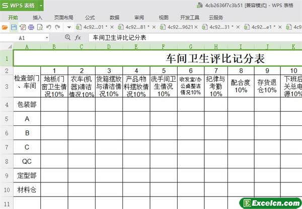Image resolution: width=302 pixels, height=209 pixels.
Task: Click the cell 纪律与考勤10%
Action: (216, 86)
